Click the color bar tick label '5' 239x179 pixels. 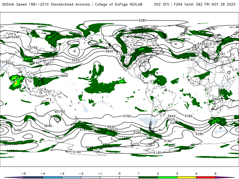coord(215,174)
